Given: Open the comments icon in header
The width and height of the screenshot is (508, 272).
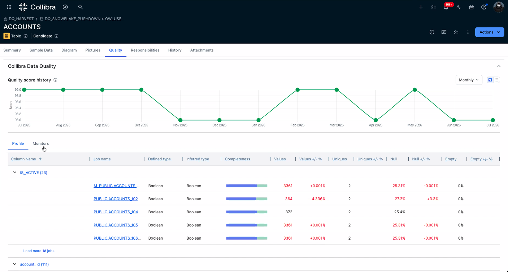Looking at the screenshot, I should [x=444, y=32].
